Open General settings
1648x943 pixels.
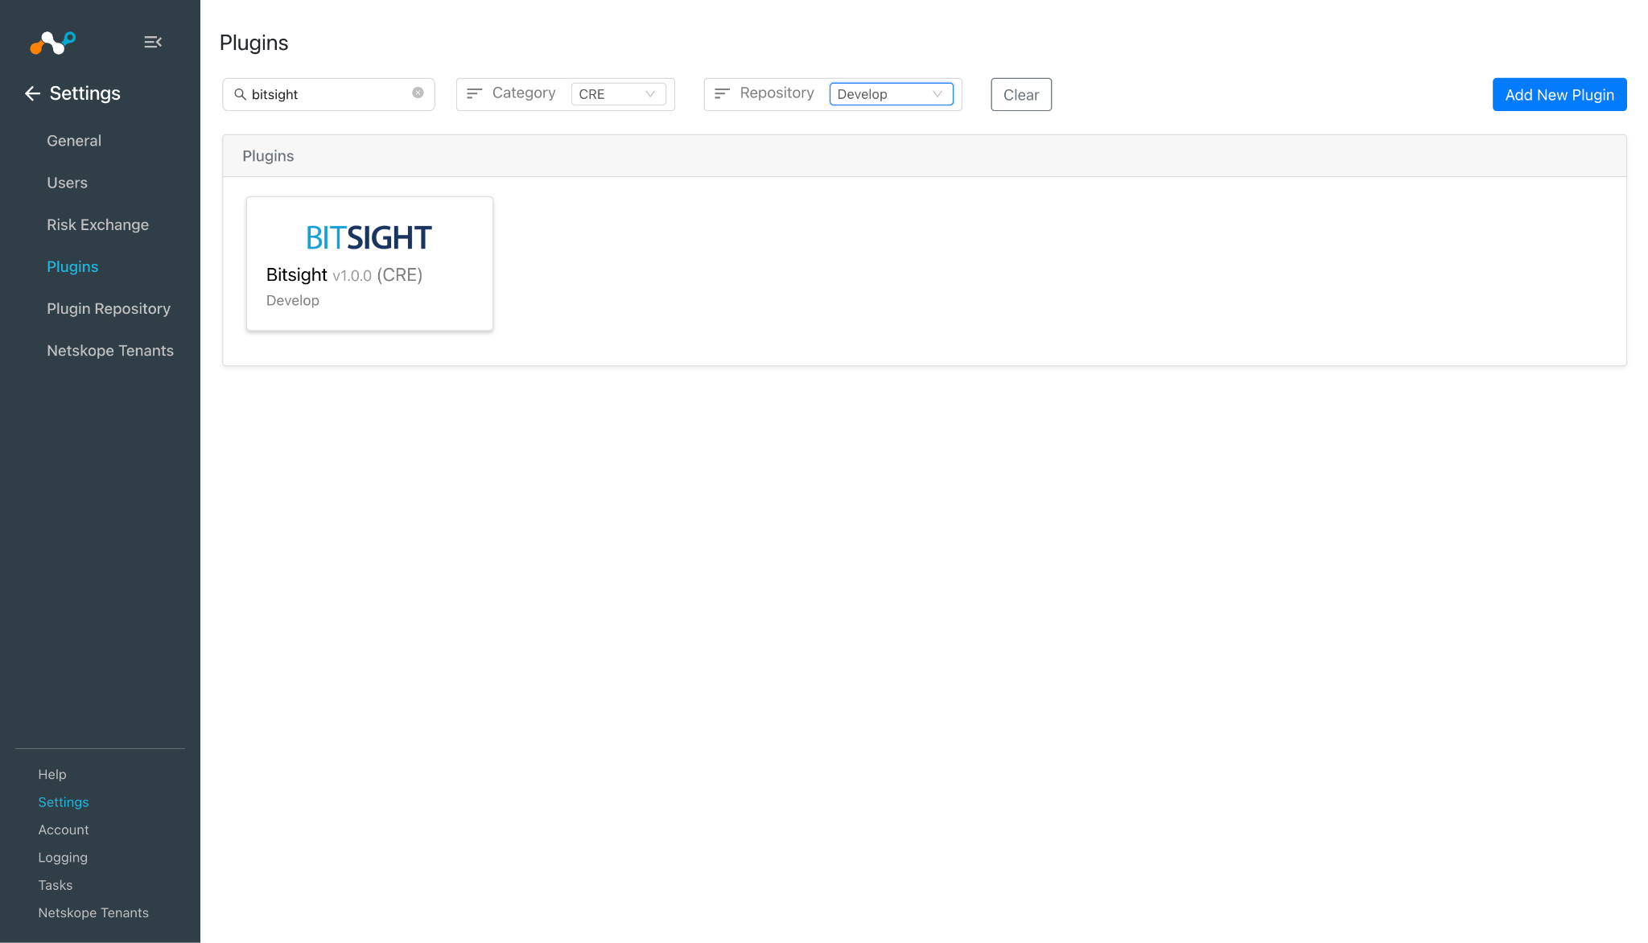click(74, 141)
